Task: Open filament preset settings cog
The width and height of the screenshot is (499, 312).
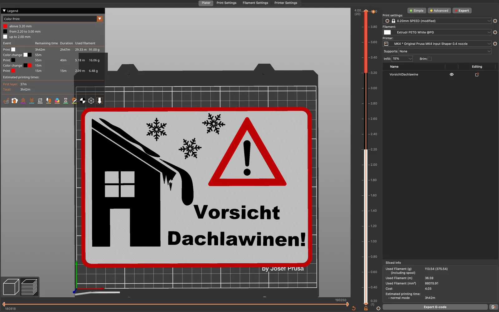Action: pos(495,32)
